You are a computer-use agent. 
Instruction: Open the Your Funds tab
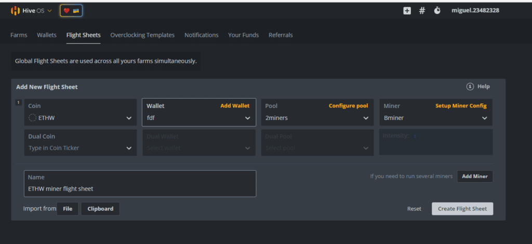[243, 35]
